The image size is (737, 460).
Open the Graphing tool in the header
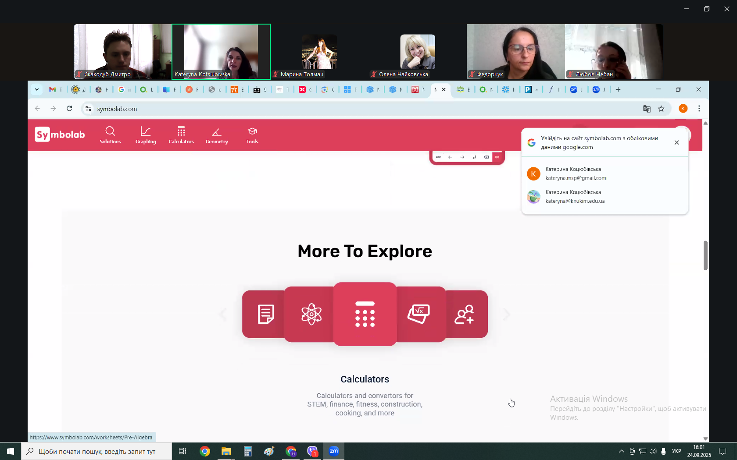coord(146,135)
